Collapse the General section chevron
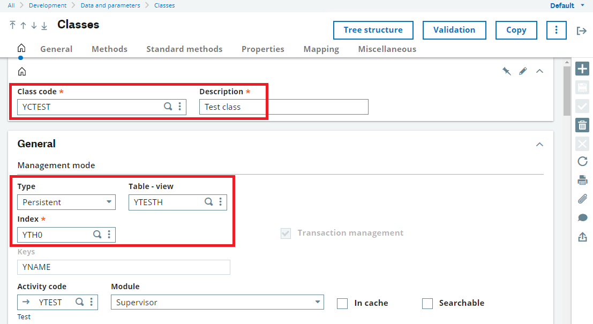Viewport: 593px width, 324px height. coord(539,144)
